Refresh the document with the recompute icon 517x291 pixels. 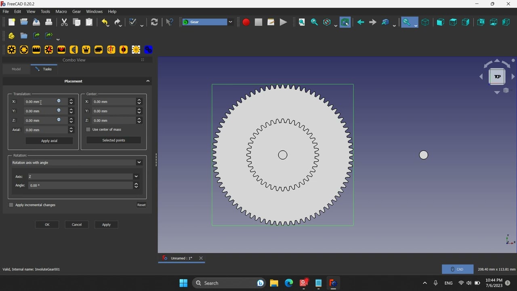click(154, 22)
